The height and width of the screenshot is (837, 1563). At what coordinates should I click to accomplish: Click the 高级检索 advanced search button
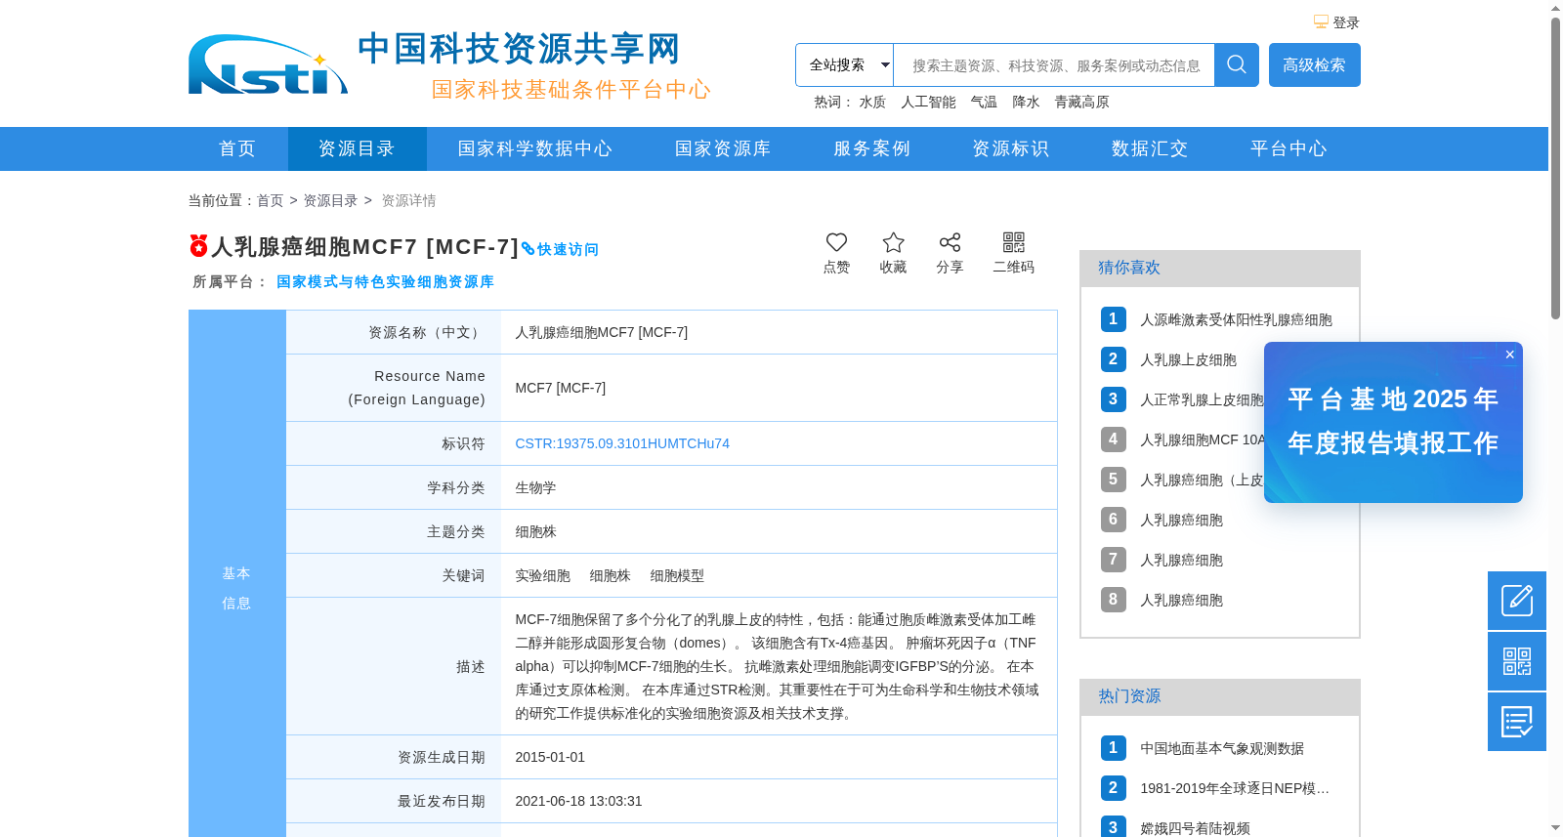tap(1315, 64)
